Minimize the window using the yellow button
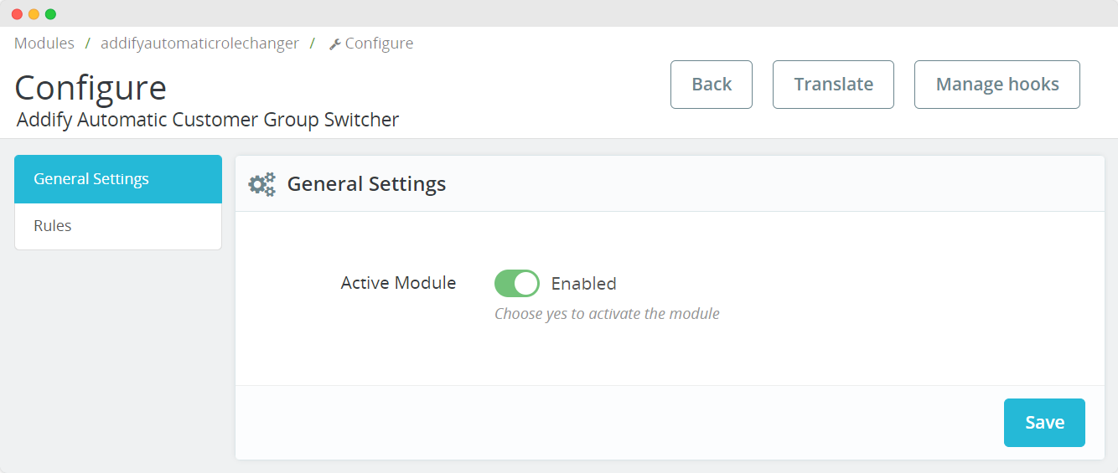1118x473 pixels. coord(34,14)
